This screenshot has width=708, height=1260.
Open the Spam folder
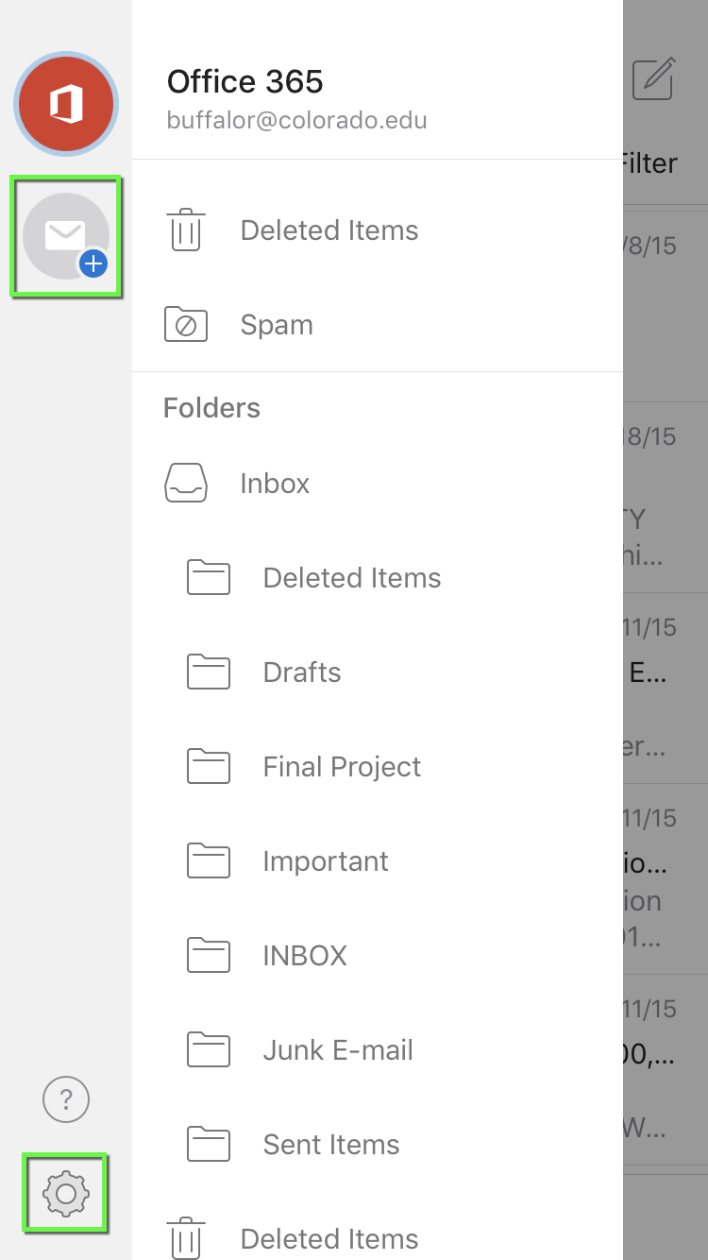277,325
